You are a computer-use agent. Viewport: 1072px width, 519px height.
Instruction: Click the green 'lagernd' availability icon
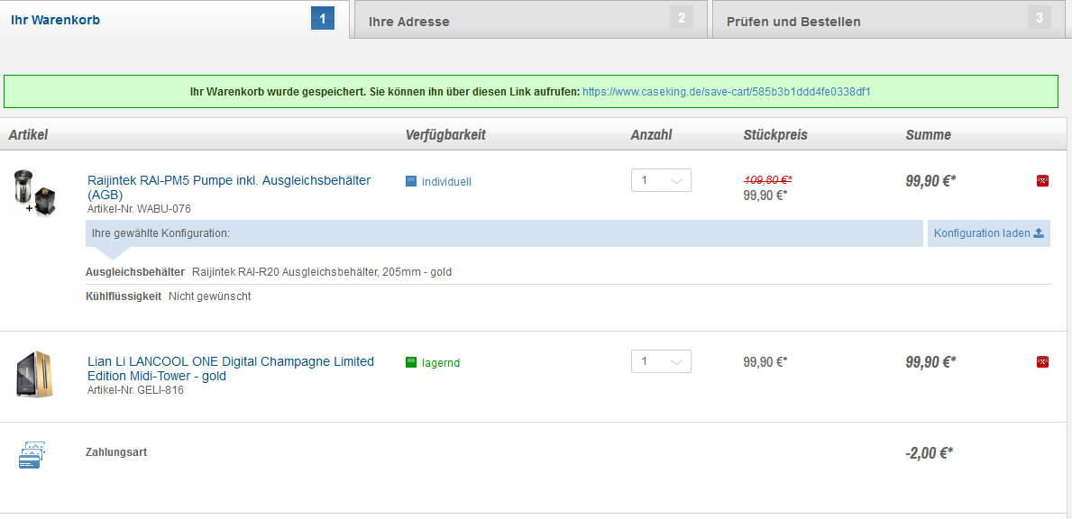click(411, 362)
